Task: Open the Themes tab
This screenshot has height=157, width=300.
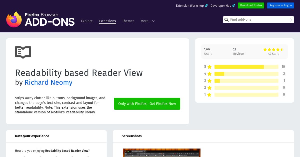Action: 128,21
